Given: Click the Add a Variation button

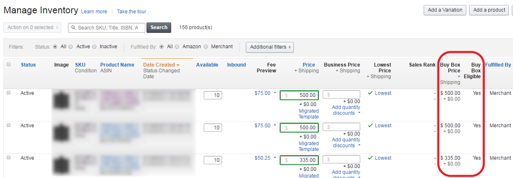Looking at the screenshot, I should 445,10.
